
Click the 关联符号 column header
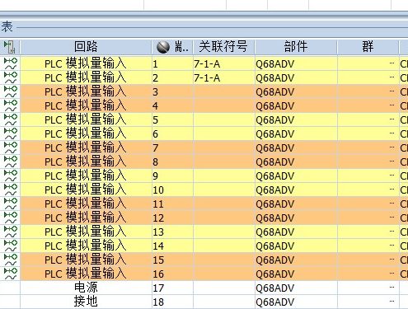(x=223, y=47)
